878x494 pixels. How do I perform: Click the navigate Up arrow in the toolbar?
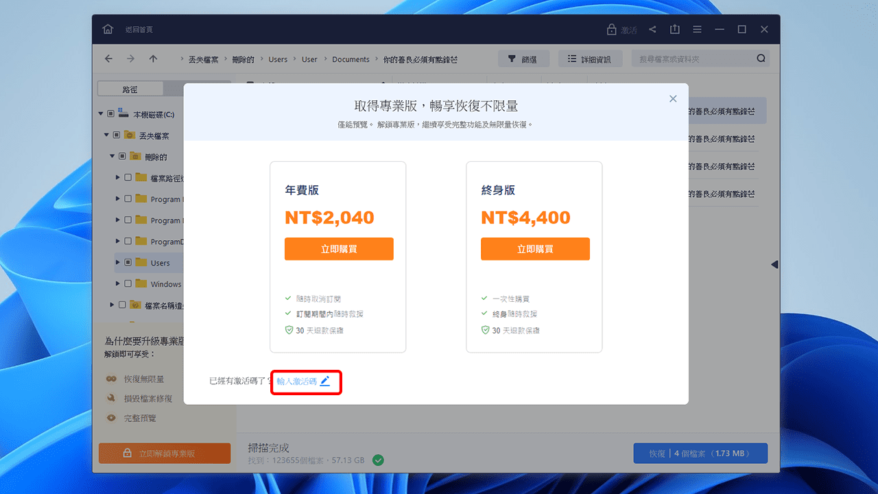[x=153, y=58]
